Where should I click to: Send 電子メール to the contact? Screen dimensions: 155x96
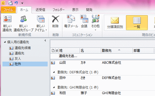71,22
